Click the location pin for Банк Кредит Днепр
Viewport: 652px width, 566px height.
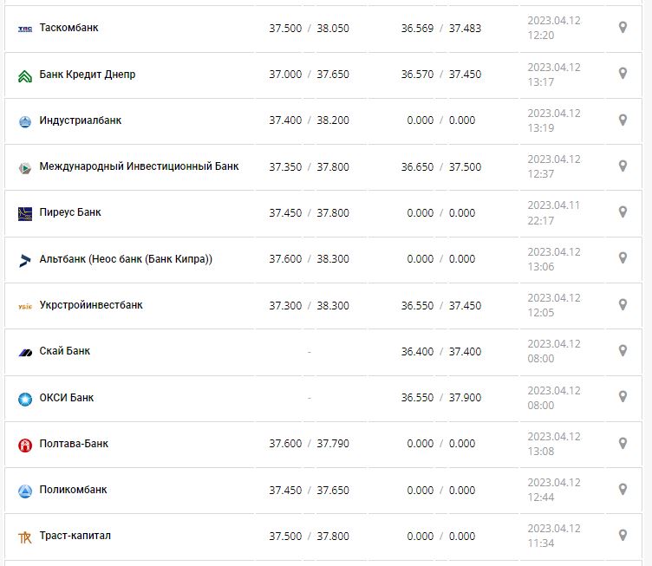click(623, 74)
